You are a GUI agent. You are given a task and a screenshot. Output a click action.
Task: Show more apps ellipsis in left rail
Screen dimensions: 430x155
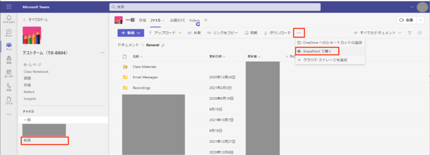[x=9, y=114]
